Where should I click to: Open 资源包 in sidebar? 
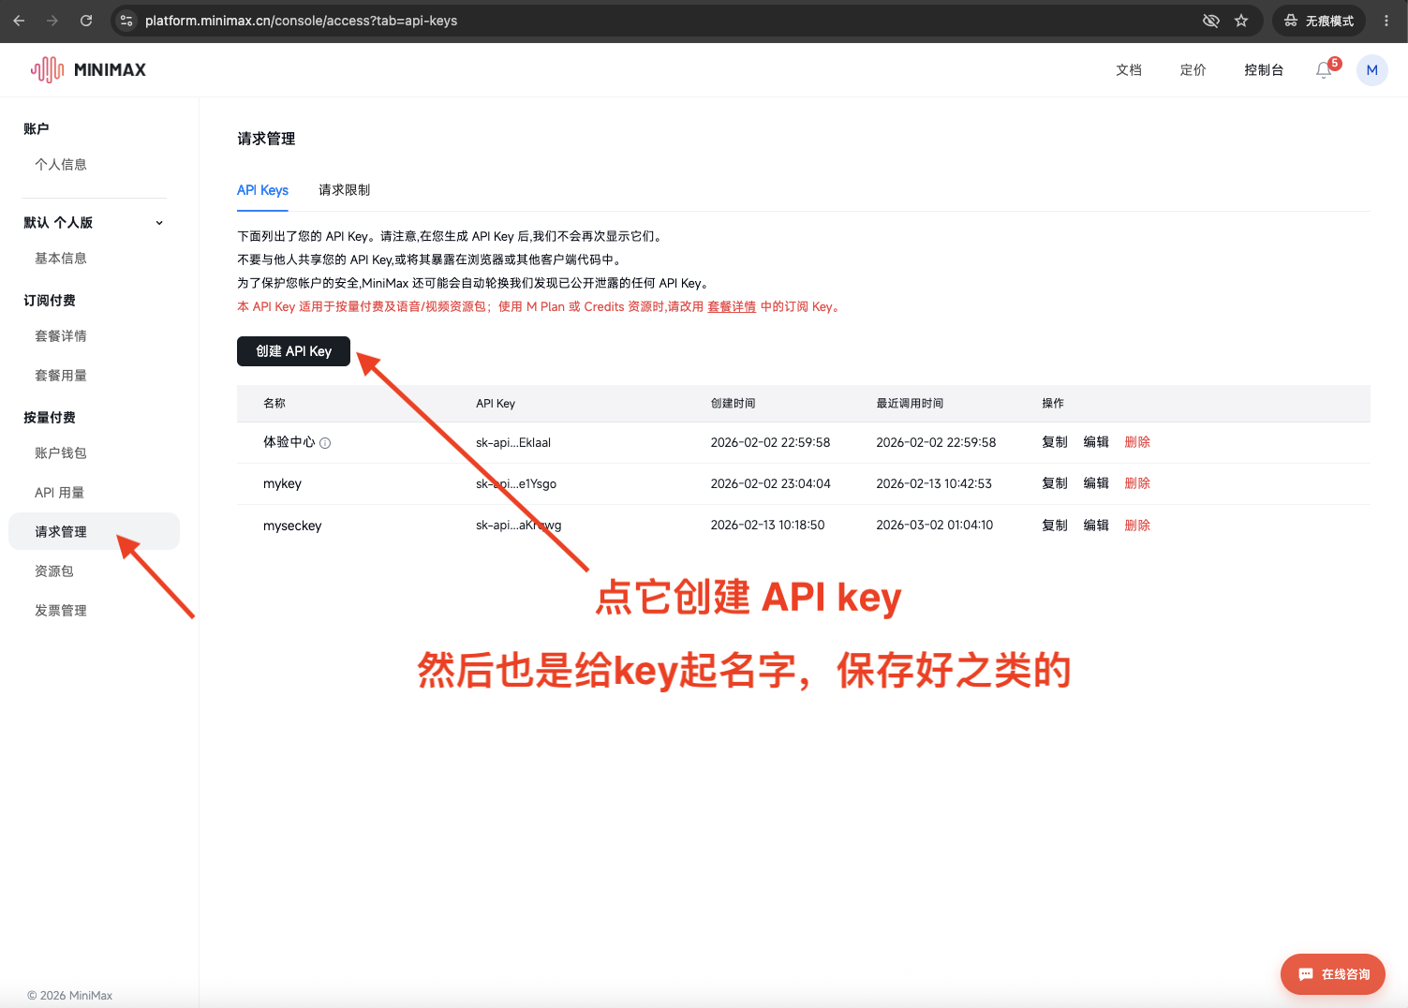(54, 571)
